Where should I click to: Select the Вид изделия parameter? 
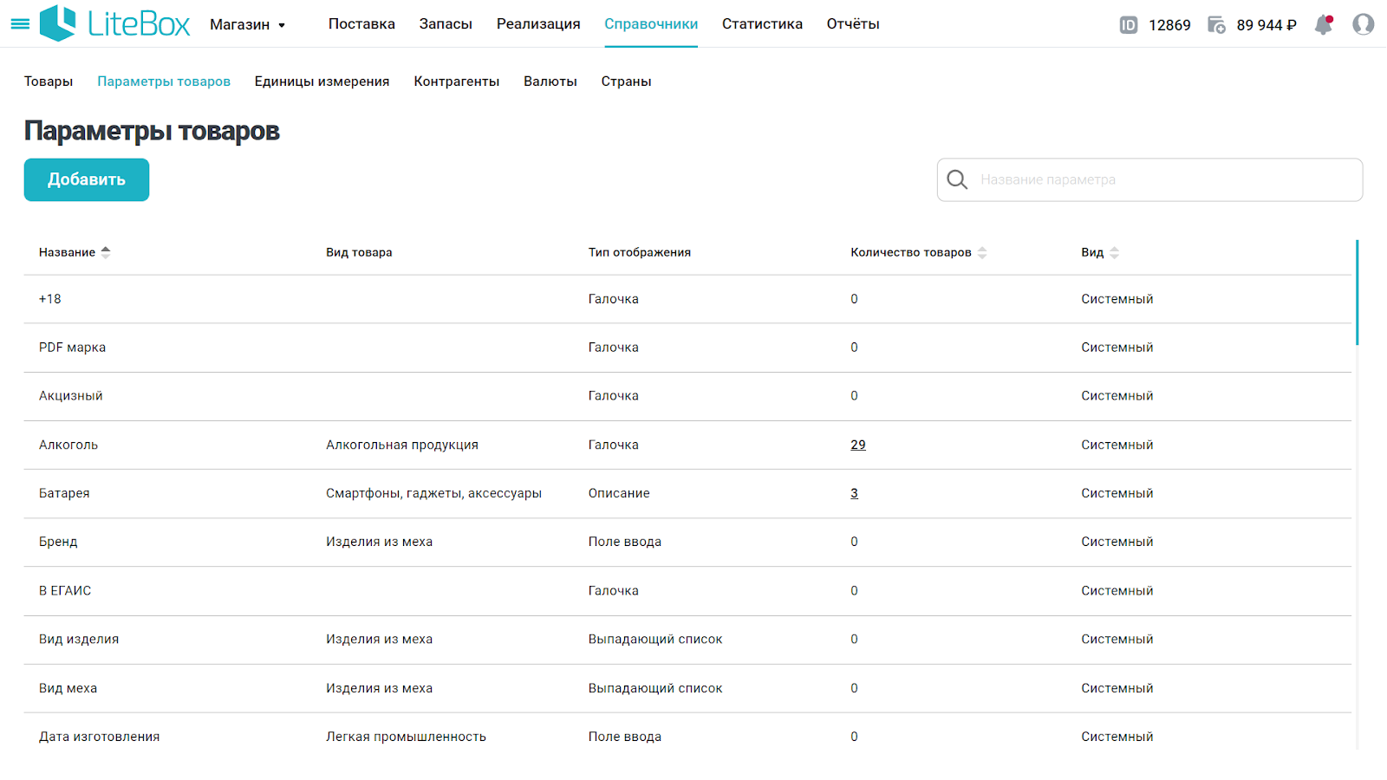pyautogui.click(x=79, y=639)
